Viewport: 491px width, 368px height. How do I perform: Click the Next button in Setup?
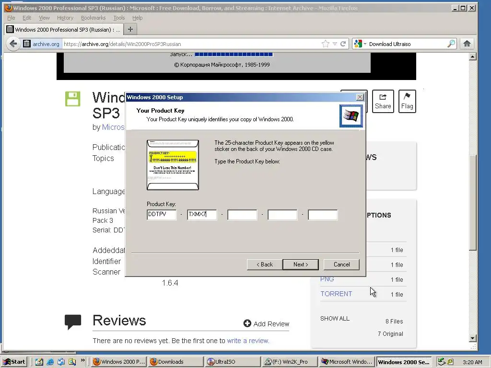coord(301,264)
